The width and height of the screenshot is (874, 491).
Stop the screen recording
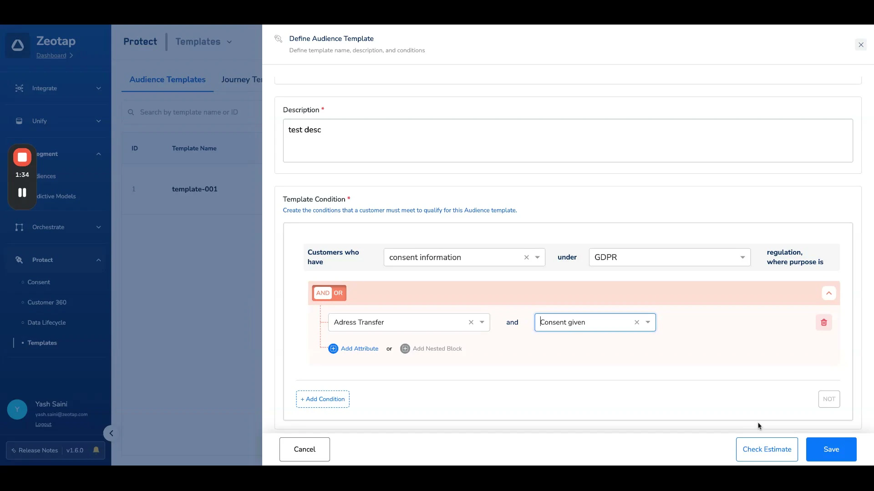[x=22, y=157]
